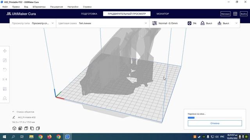250x140 pixels.
Task: Click the Cura app icon on taskbar
Action: (x=68, y=136)
